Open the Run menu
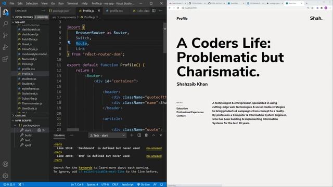 [61, 4]
